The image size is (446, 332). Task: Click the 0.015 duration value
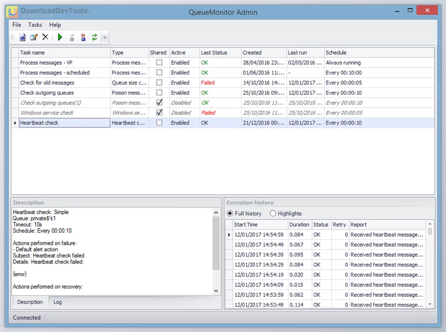coord(296,285)
